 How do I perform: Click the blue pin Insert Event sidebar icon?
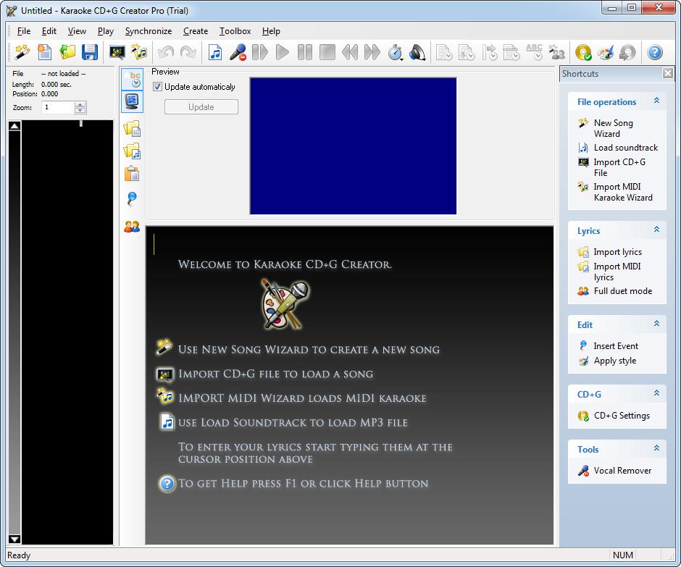[132, 198]
